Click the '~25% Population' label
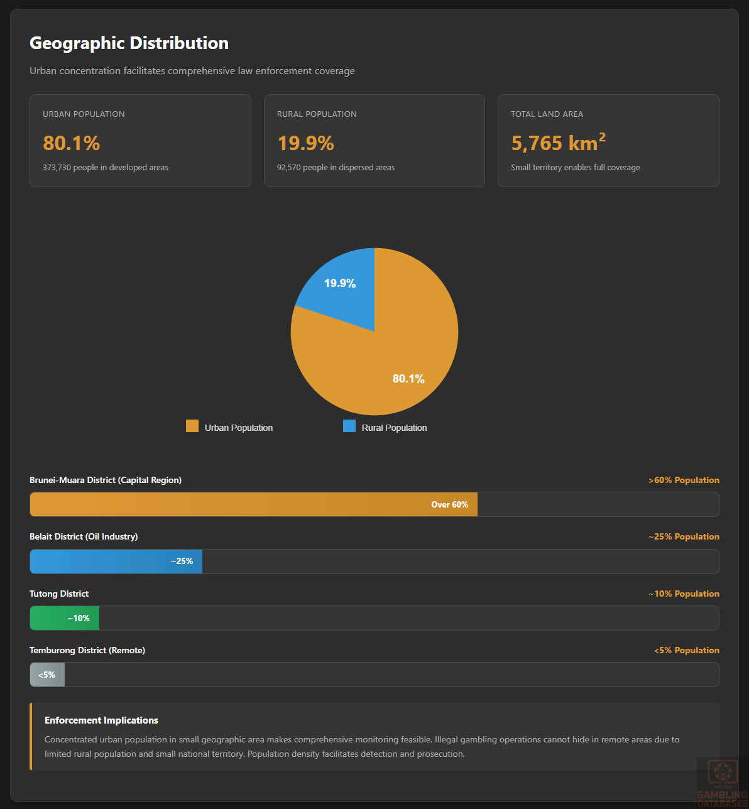Image resolution: width=749 pixels, height=809 pixels. [x=684, y=536]
